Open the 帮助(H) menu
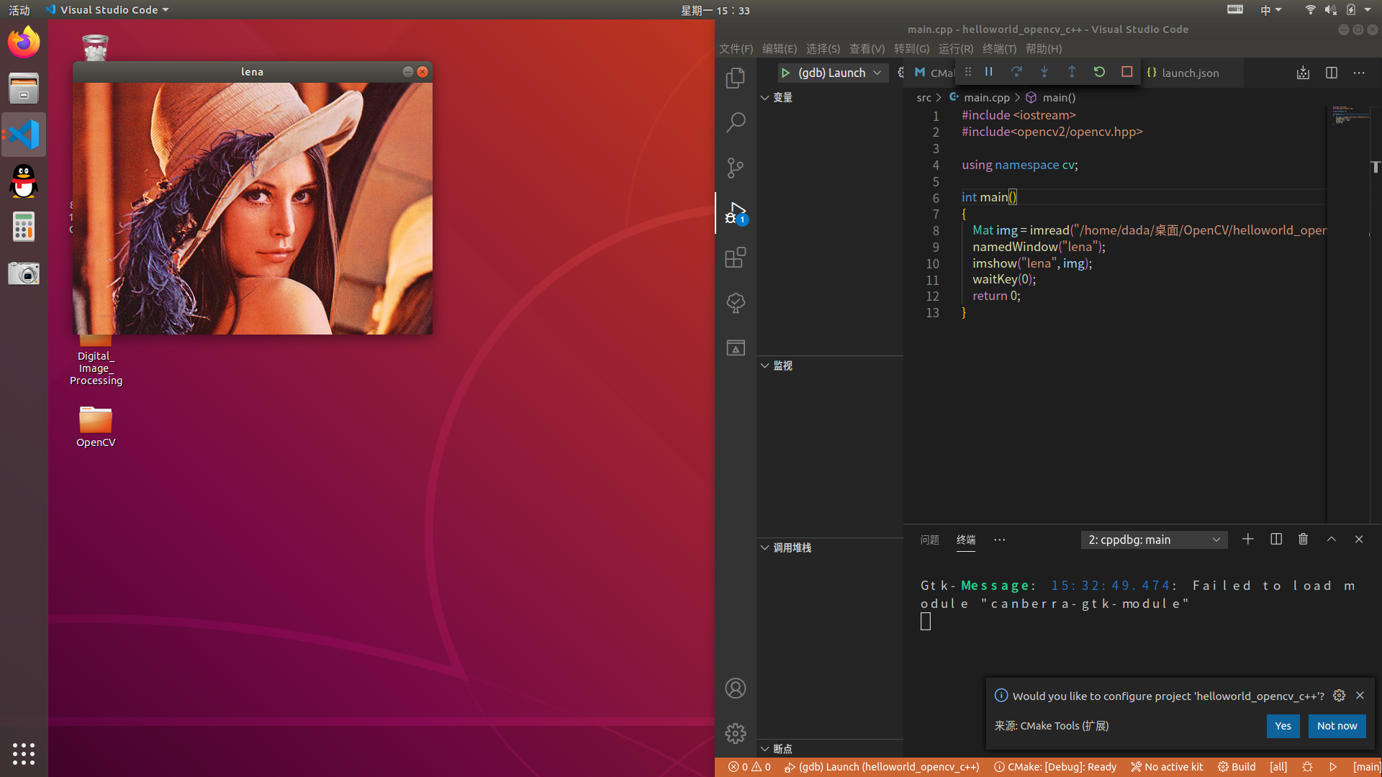This screenshot has height=777, width=1382. pos(1043,49)
